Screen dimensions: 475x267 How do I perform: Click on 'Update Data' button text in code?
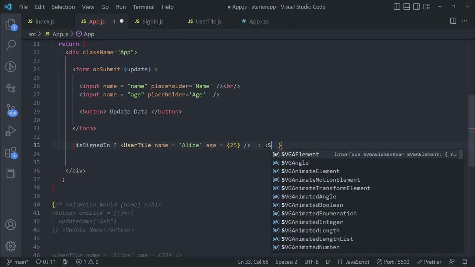pos(129,112)
